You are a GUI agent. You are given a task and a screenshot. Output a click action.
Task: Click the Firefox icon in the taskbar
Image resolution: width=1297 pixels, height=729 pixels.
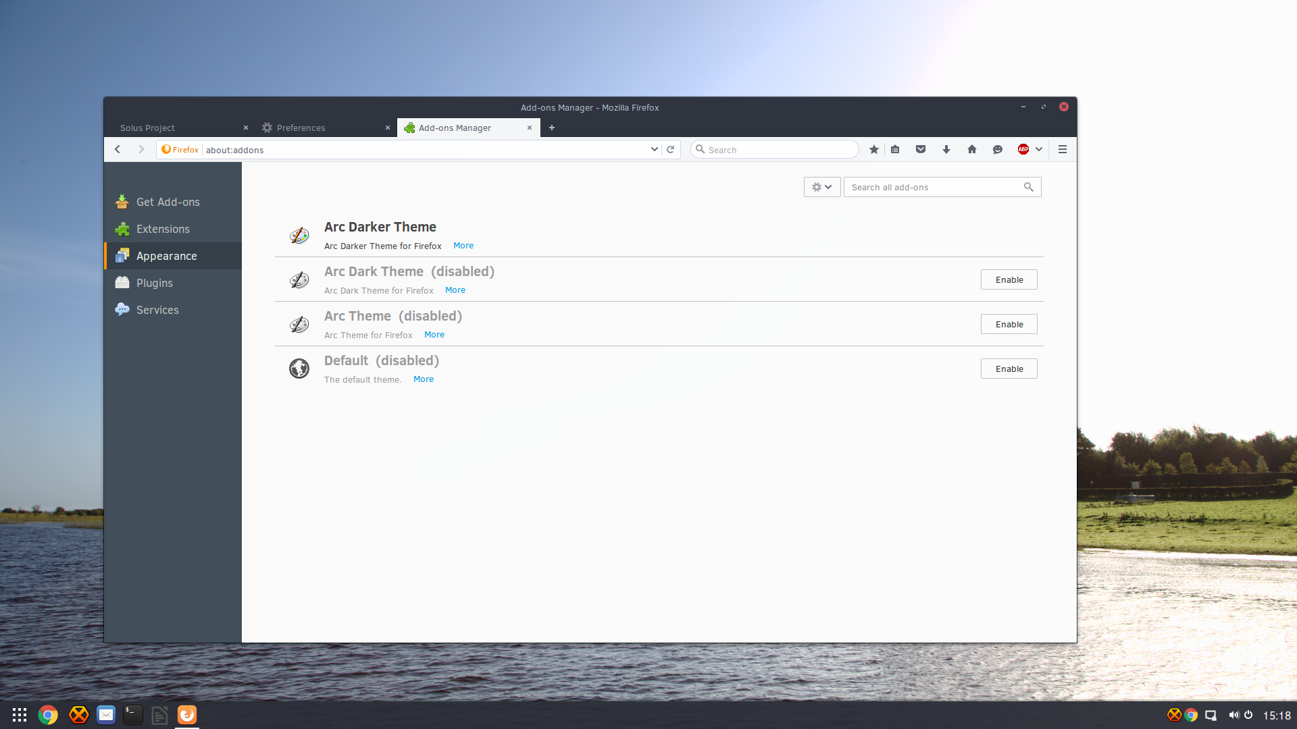point(187,715)
